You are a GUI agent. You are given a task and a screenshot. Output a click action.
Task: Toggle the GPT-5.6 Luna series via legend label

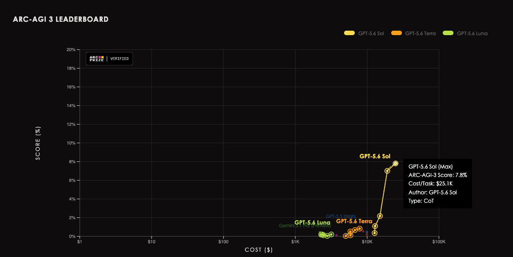pyautogui.click(x=472, y=33)
